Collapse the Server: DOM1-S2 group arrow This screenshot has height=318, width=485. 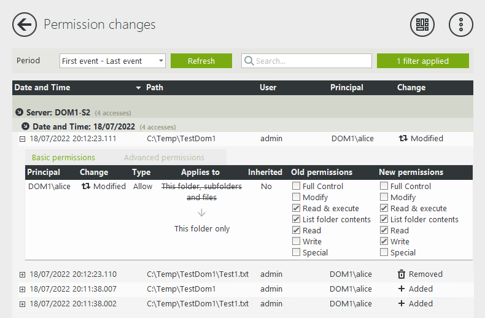(19, 112)
